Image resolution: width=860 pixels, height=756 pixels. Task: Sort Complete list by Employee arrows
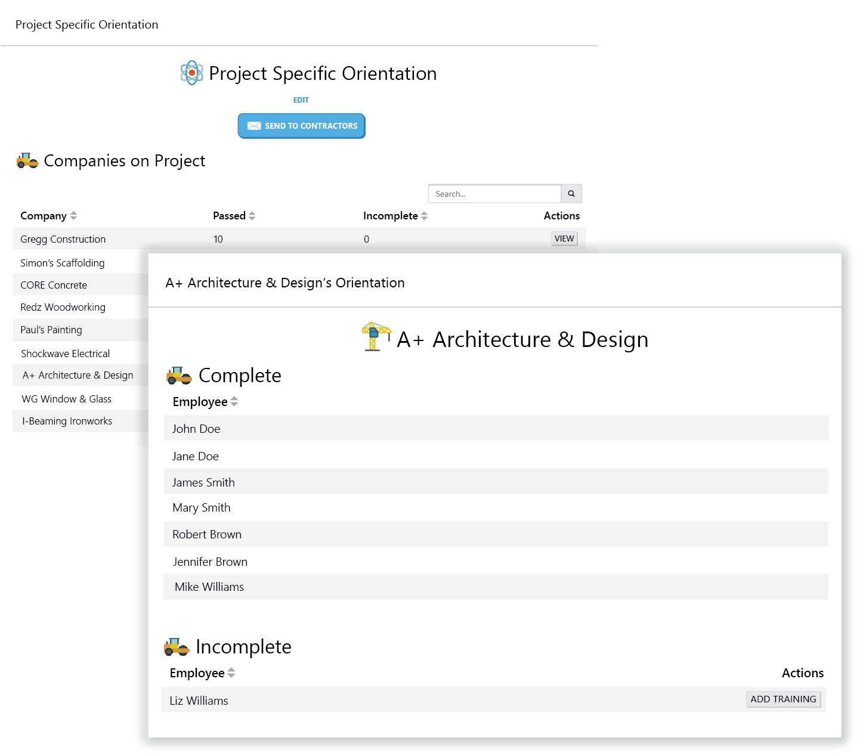pos(234,402)
